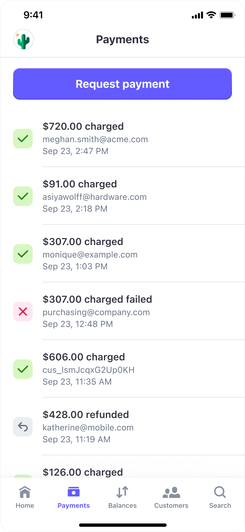The height and width of the screenshot is (532, 245).
Task: Tap the green checkmark beside $91.00 charge
Action: (23, 196)
